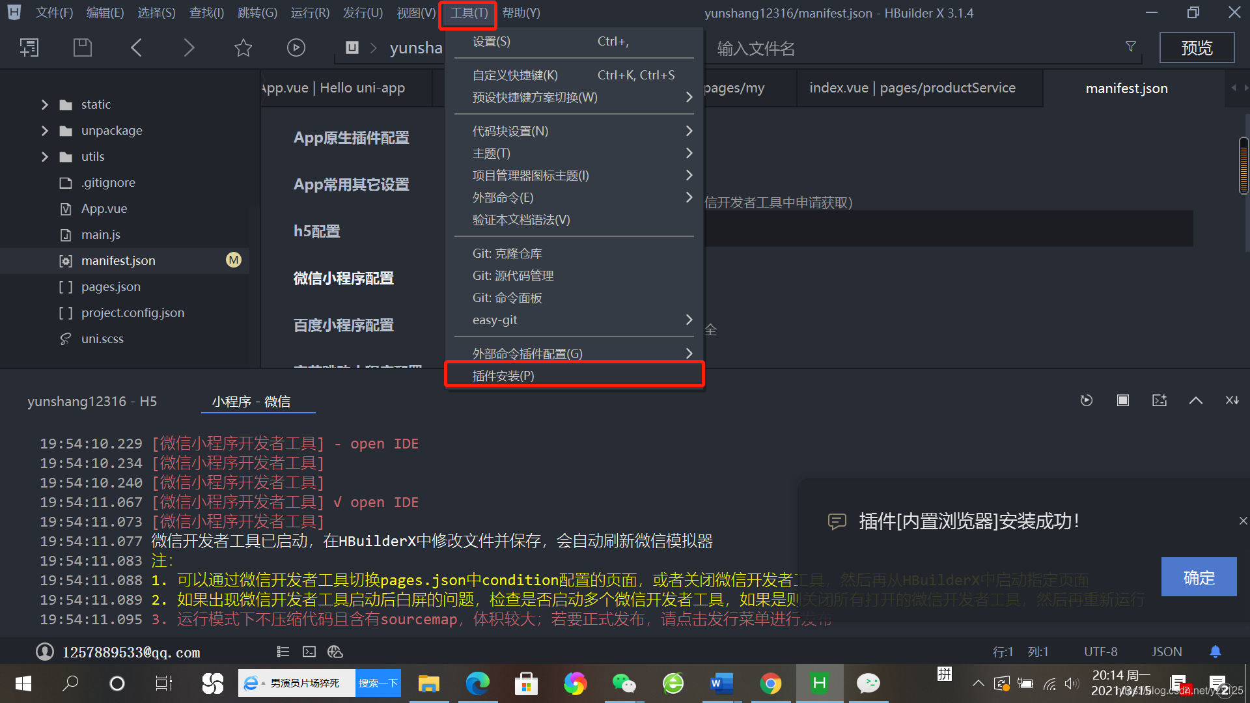Click the 预览 preview button

(x=1197, y=48)
